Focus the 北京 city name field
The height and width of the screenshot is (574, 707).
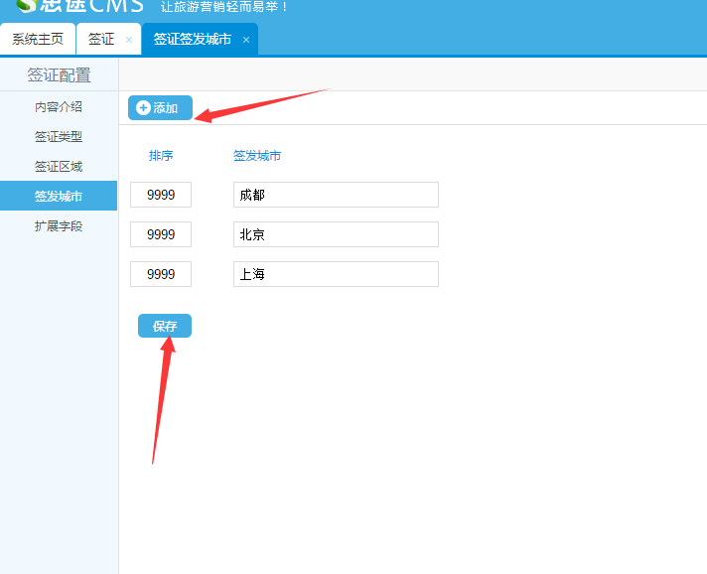336,235
